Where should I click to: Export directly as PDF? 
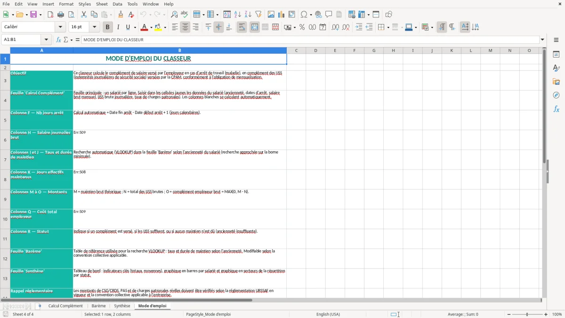pyautogui.click(x=50, y=15)
